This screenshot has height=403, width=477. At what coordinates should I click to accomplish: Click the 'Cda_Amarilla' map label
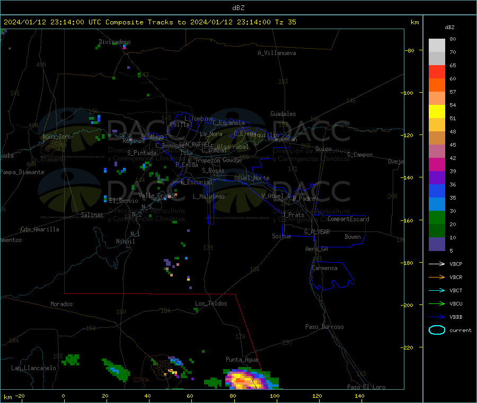tap(40, 229)
